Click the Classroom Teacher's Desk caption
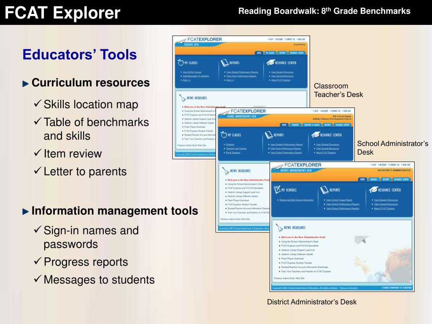 click(x=338, y=90)
